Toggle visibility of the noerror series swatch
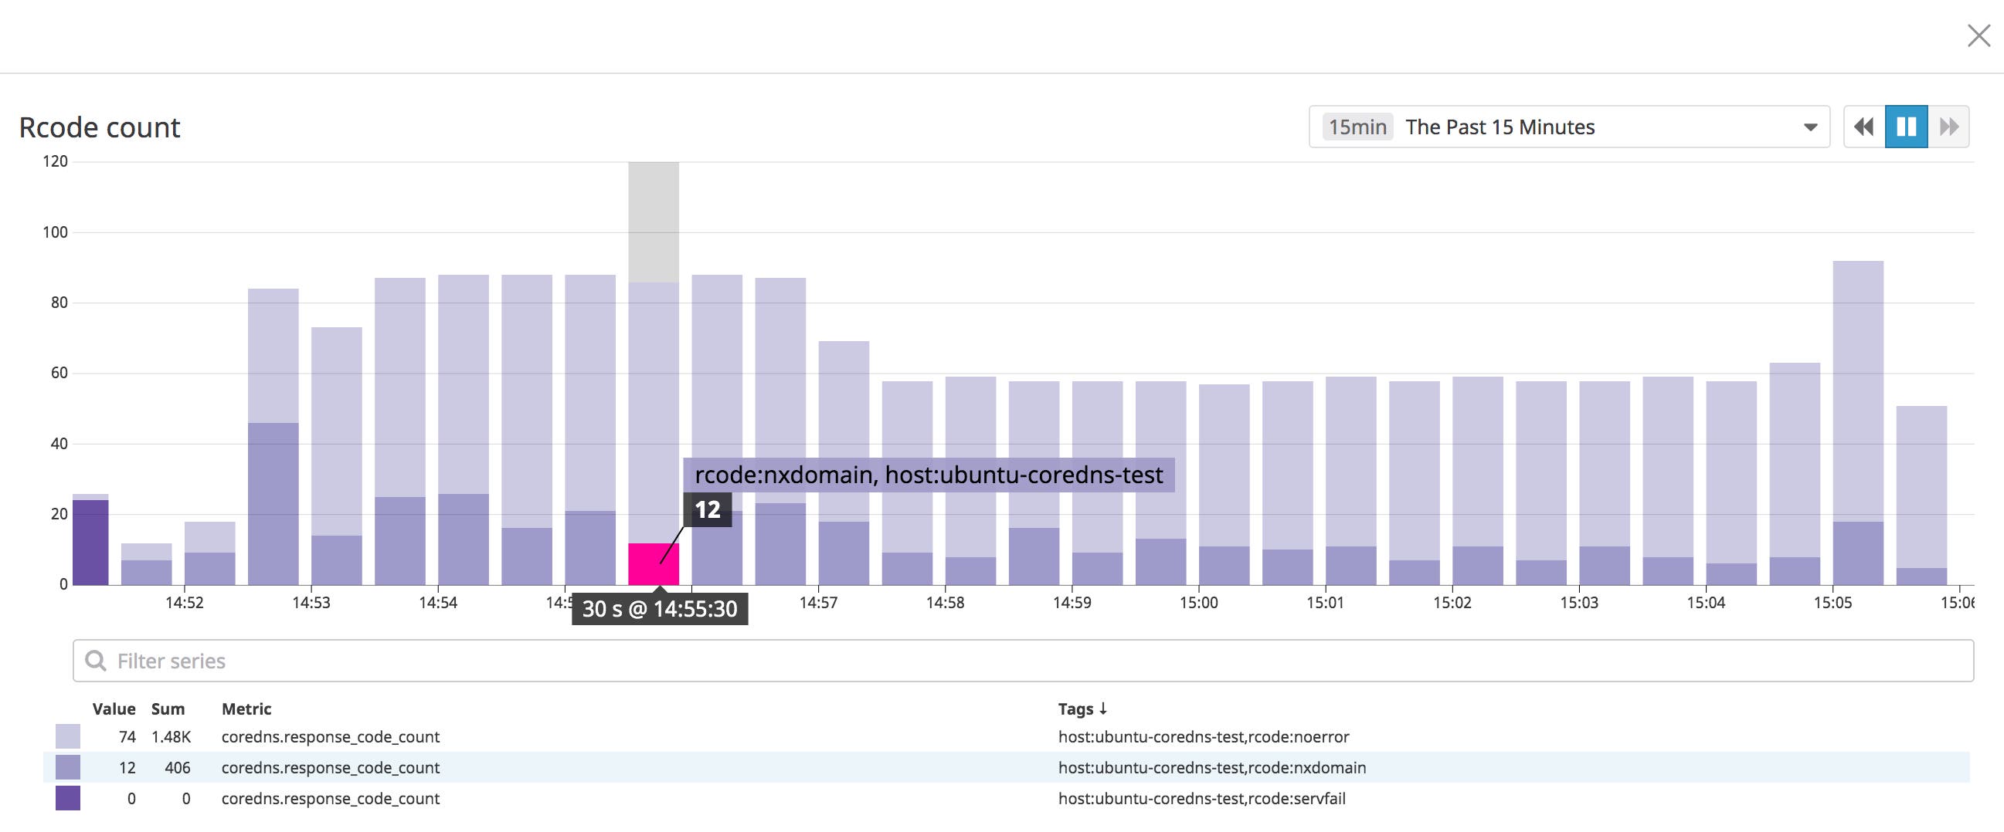 point(69,736)
